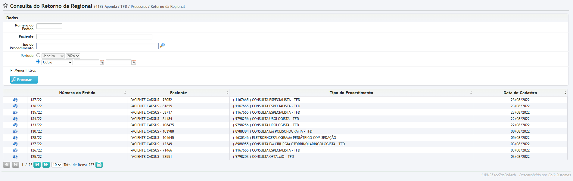Click return arrow icon for pedido 130/22

coord(15,131)
